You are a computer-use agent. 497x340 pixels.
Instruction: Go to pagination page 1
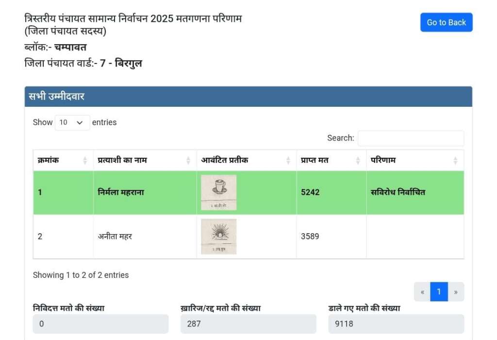pyautogui.click(x=439, y=291)
